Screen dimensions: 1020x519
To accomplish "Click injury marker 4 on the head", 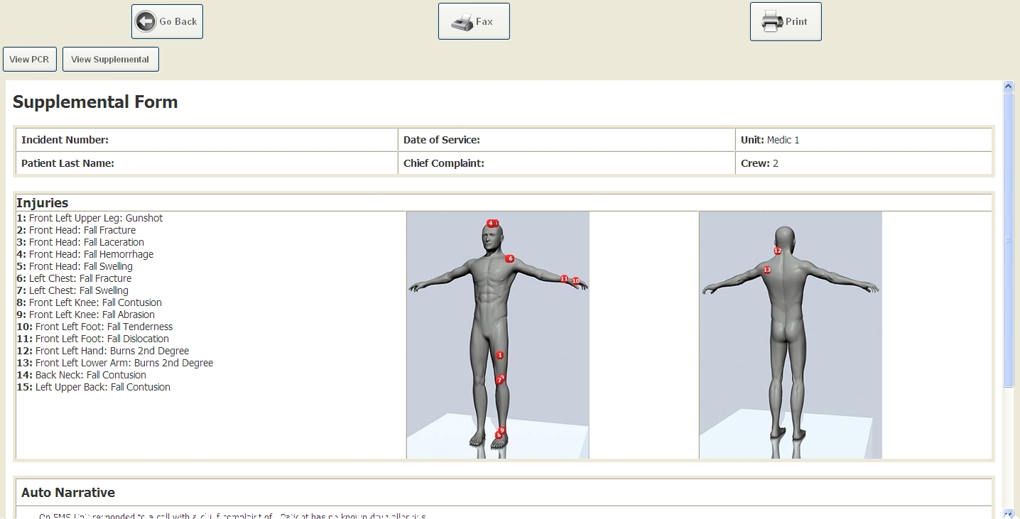I will [490, 224].
